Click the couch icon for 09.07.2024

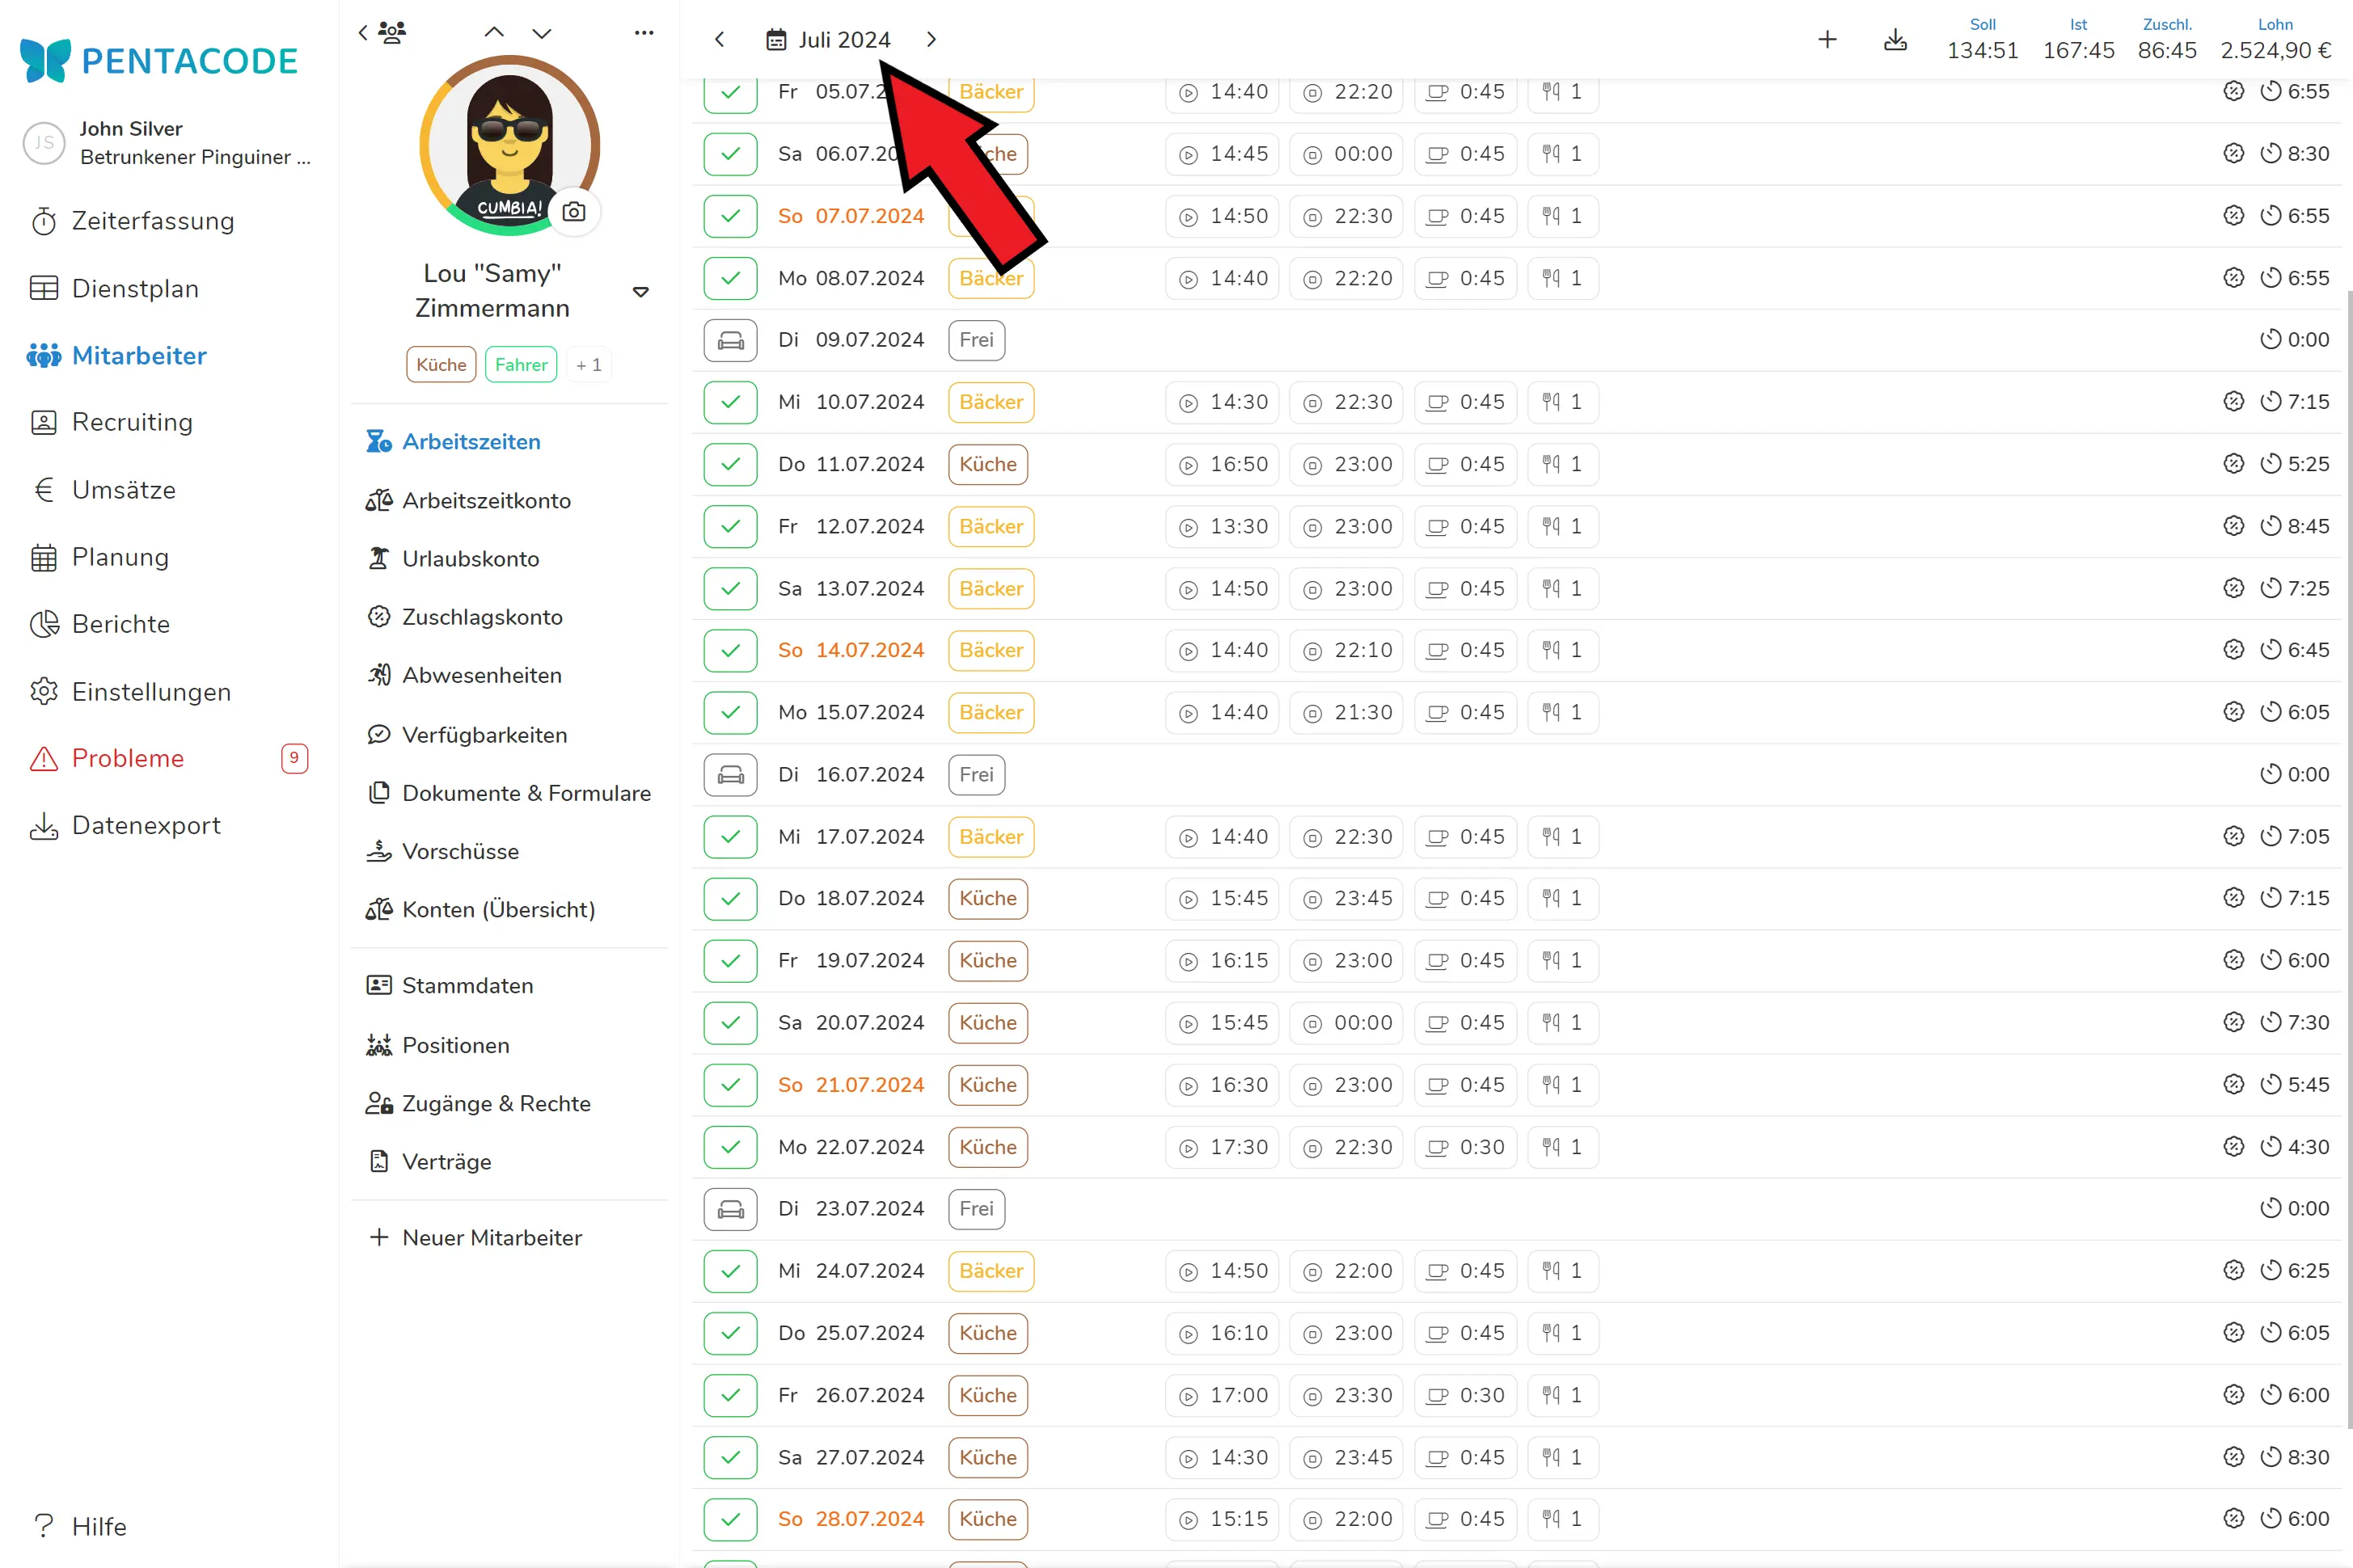tap(730, 340)
